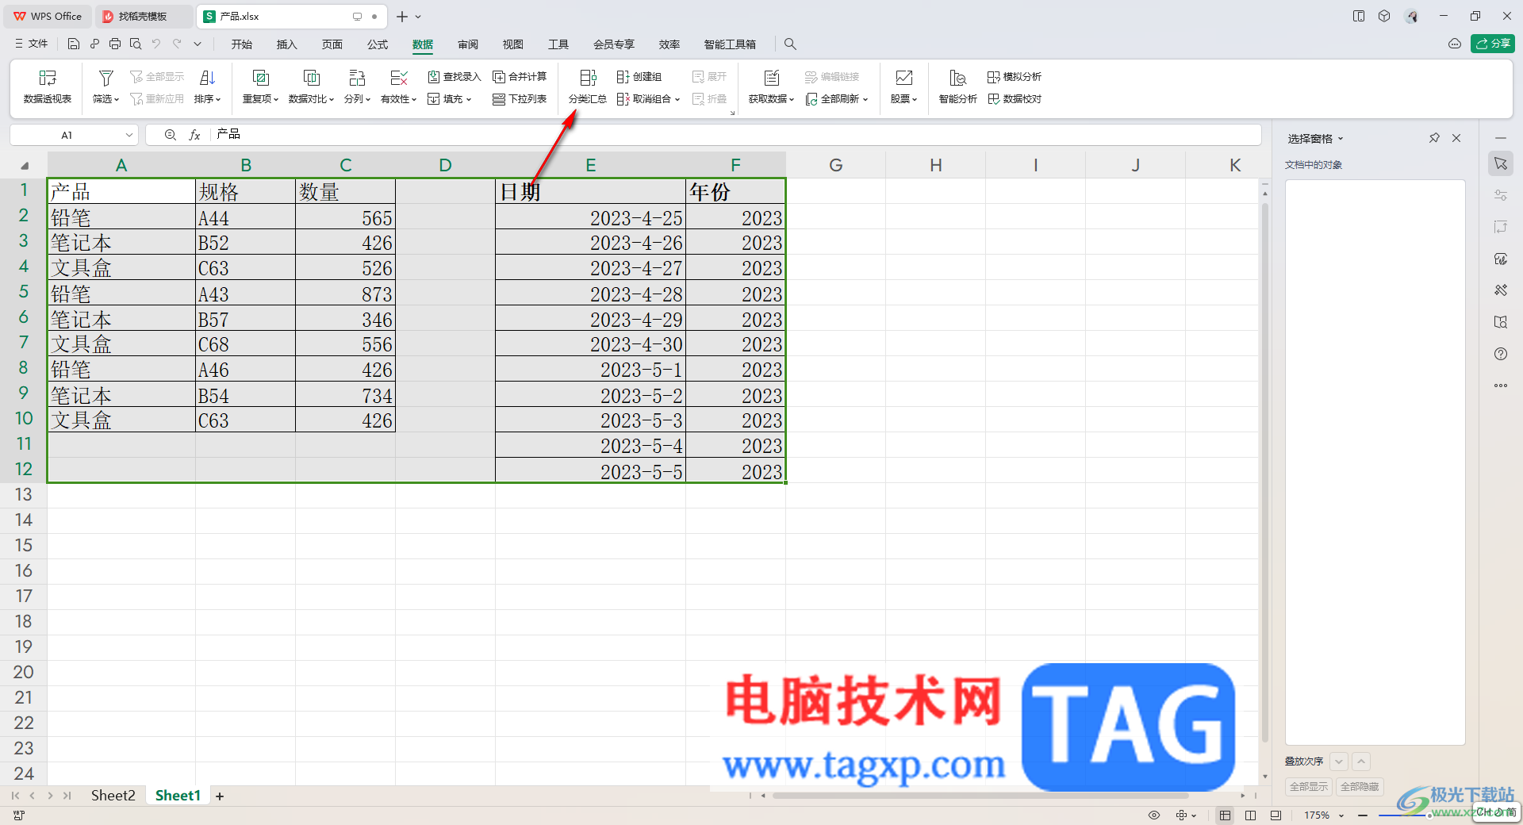Click the save icon in quick toolbar
The image size is (1523, 825).
74,44
